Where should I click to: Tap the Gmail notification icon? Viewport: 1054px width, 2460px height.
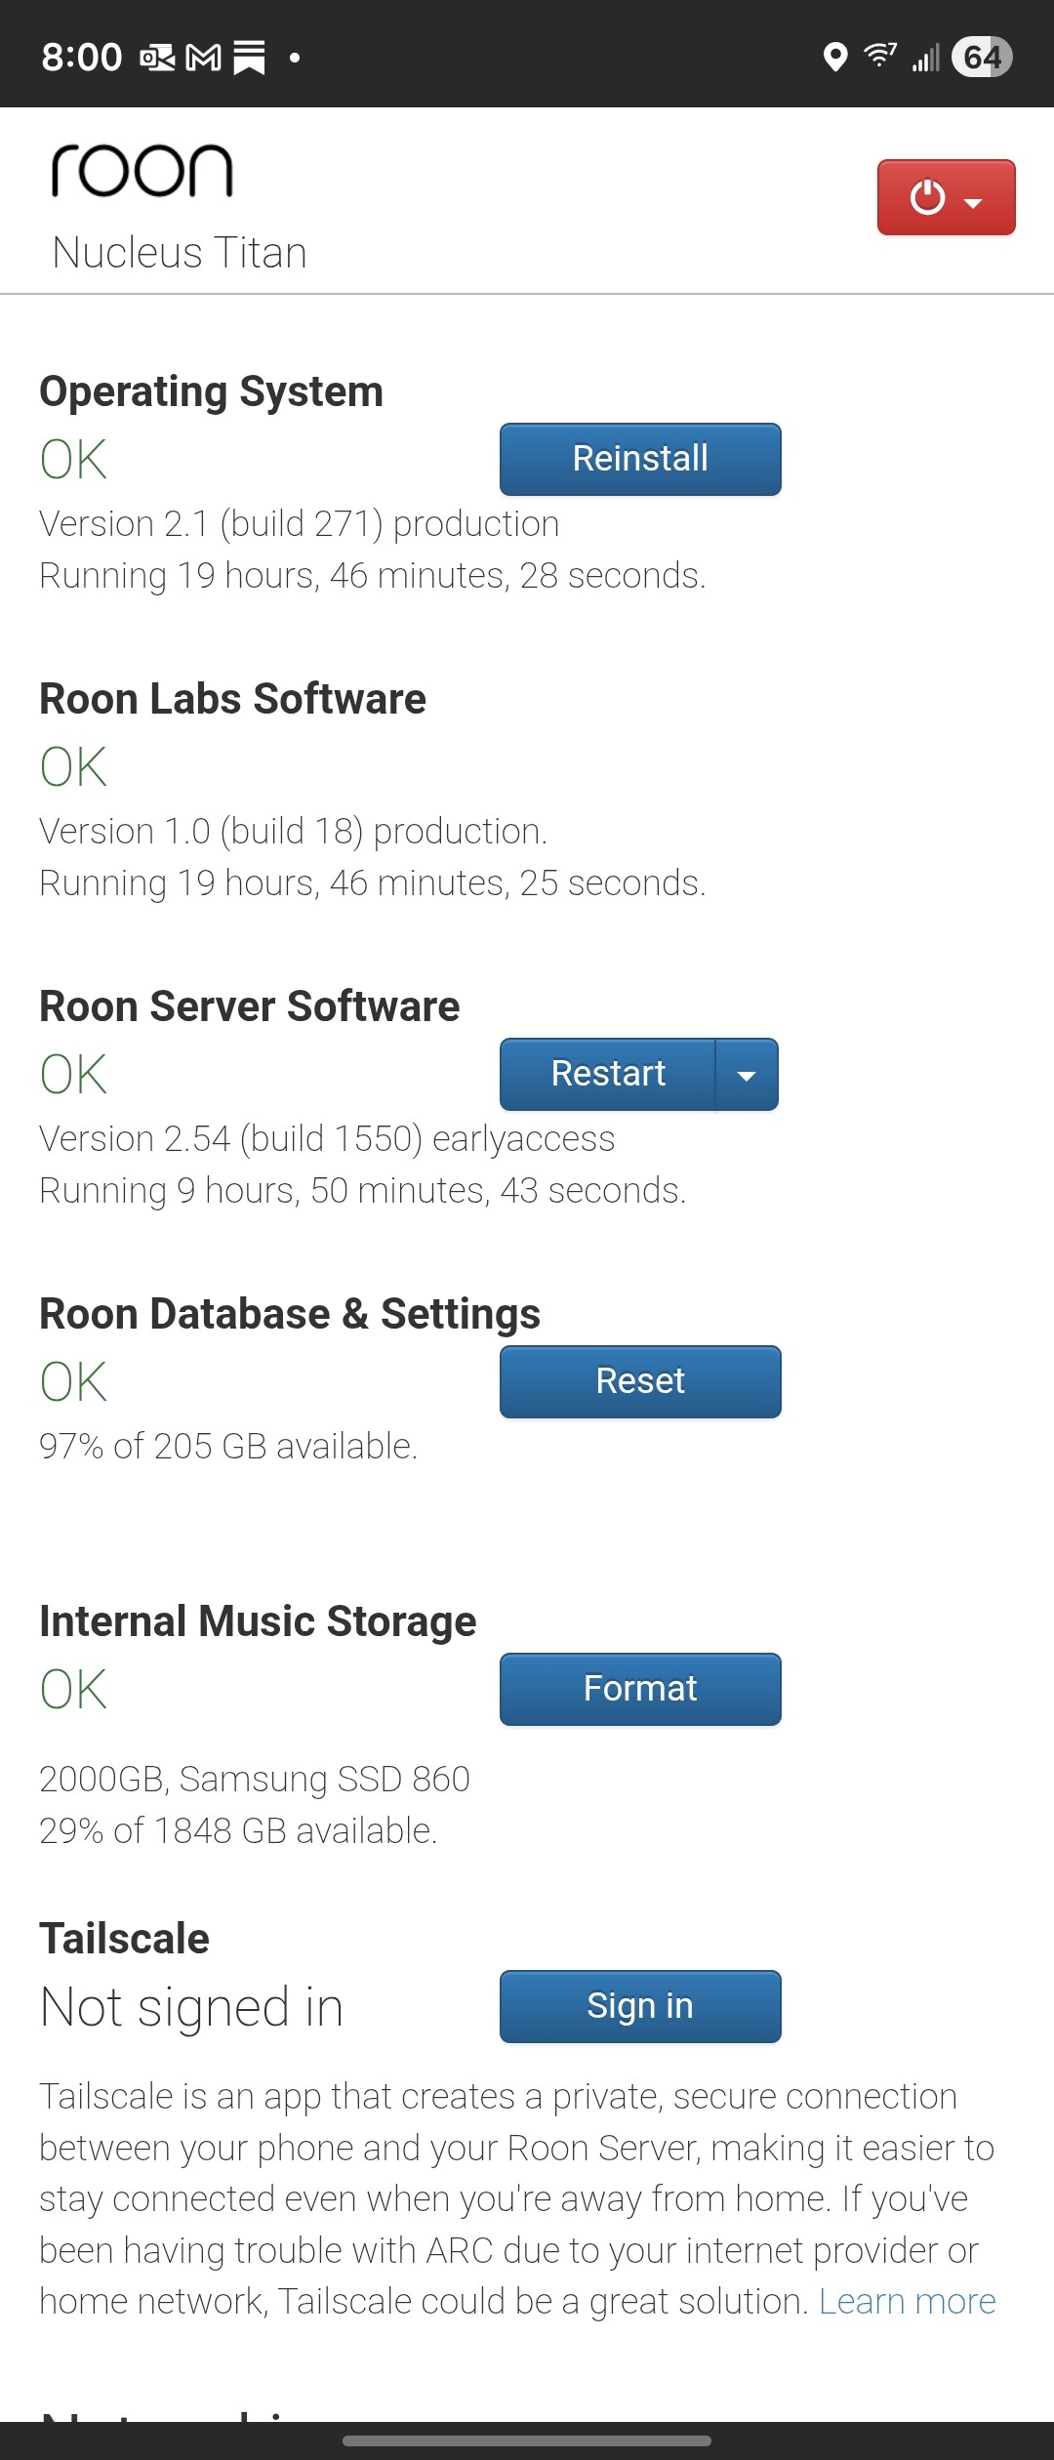coord(203,59)
